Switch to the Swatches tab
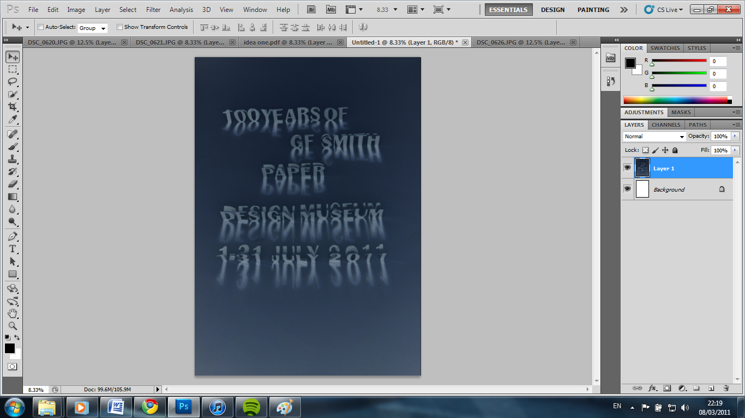The width and height of the screenshot is (745, 418). click(x=665, y=48)
